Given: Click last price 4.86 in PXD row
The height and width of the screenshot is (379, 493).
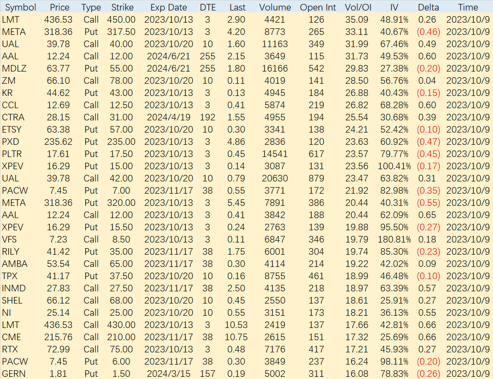Looking at the screenshot, I should coord(236,142).
